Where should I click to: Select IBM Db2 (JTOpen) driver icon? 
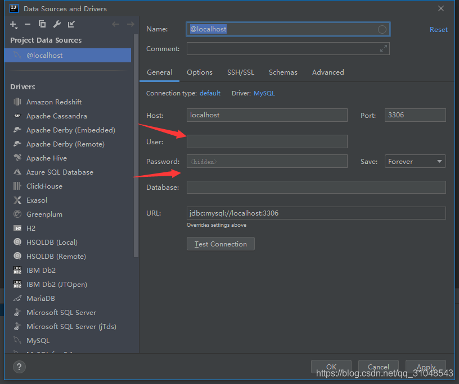pyautogui.click(x=17, y=284)
